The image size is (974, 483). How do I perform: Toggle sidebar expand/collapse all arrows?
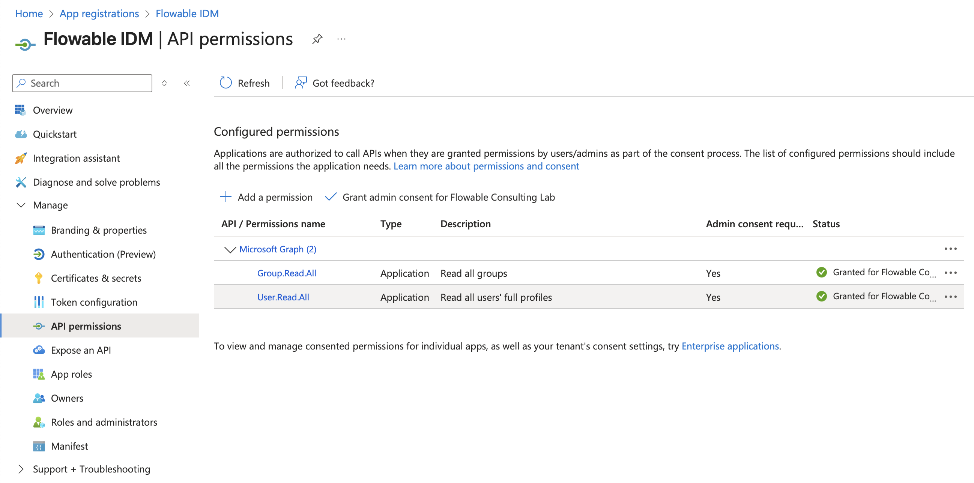point(164,83)
